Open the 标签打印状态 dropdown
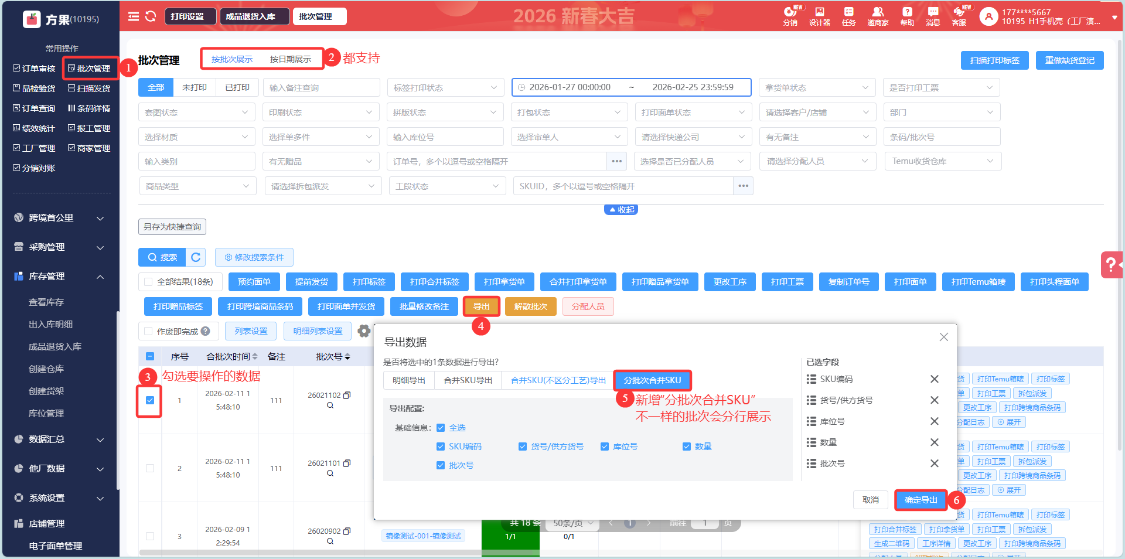This screenshot has width=1125, height=559. [x=445, y=88]
